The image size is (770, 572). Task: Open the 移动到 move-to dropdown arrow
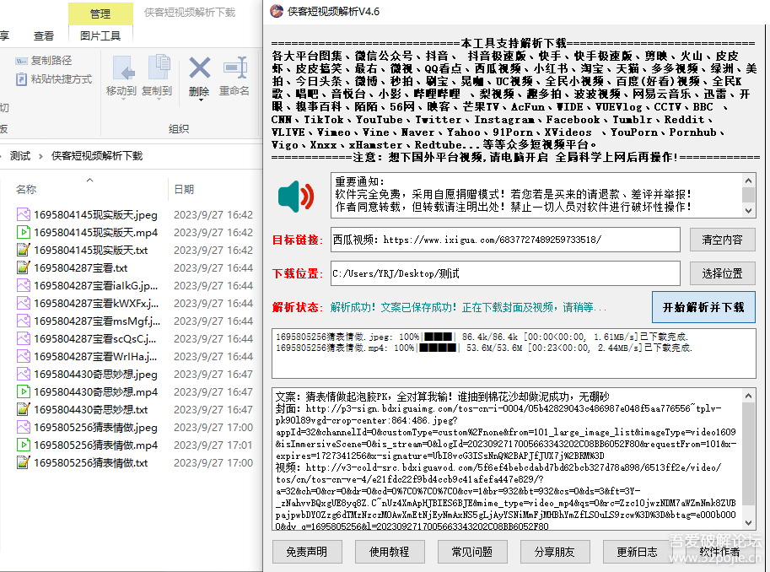tap(123, 100)
